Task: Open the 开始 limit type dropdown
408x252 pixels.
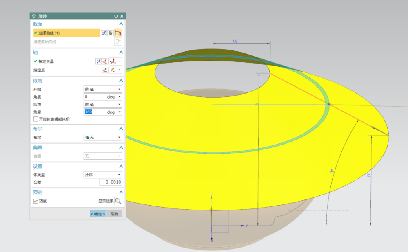Action: [102, 89]
